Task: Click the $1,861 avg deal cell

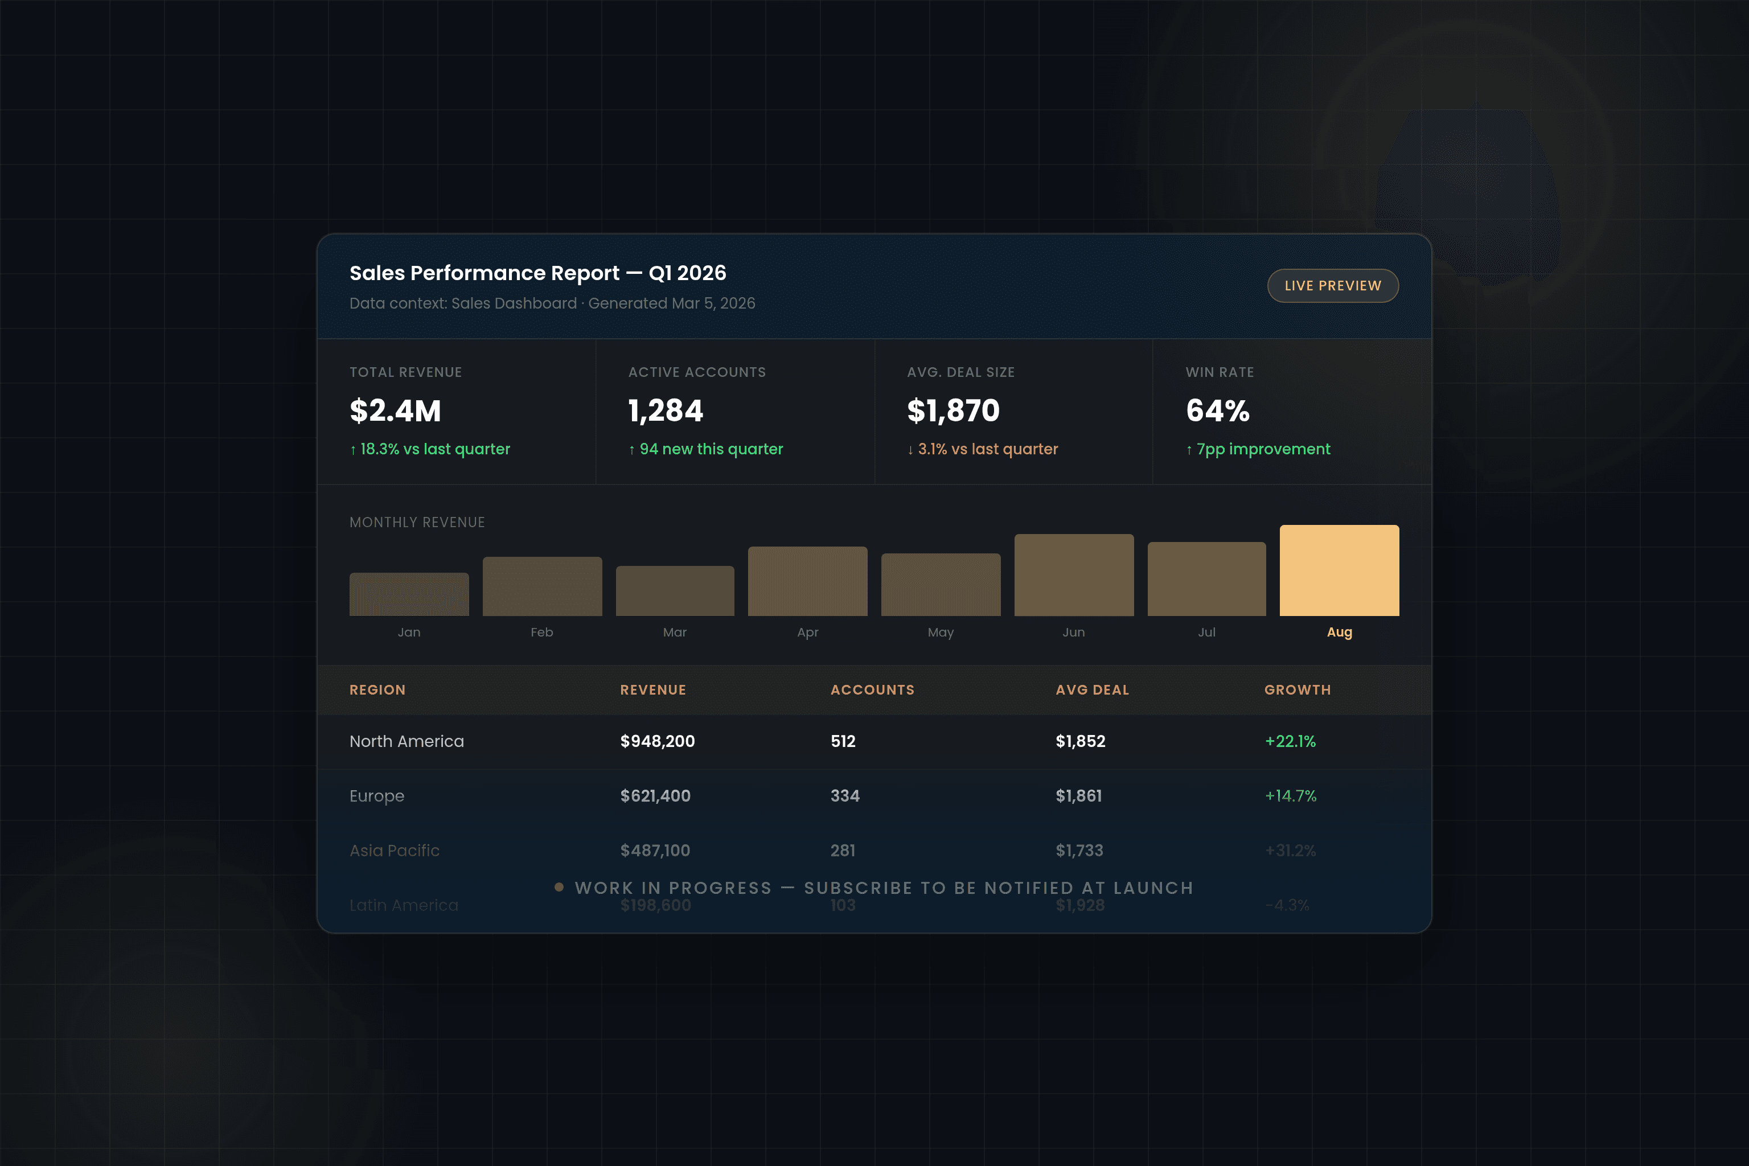Action: 1079,797
